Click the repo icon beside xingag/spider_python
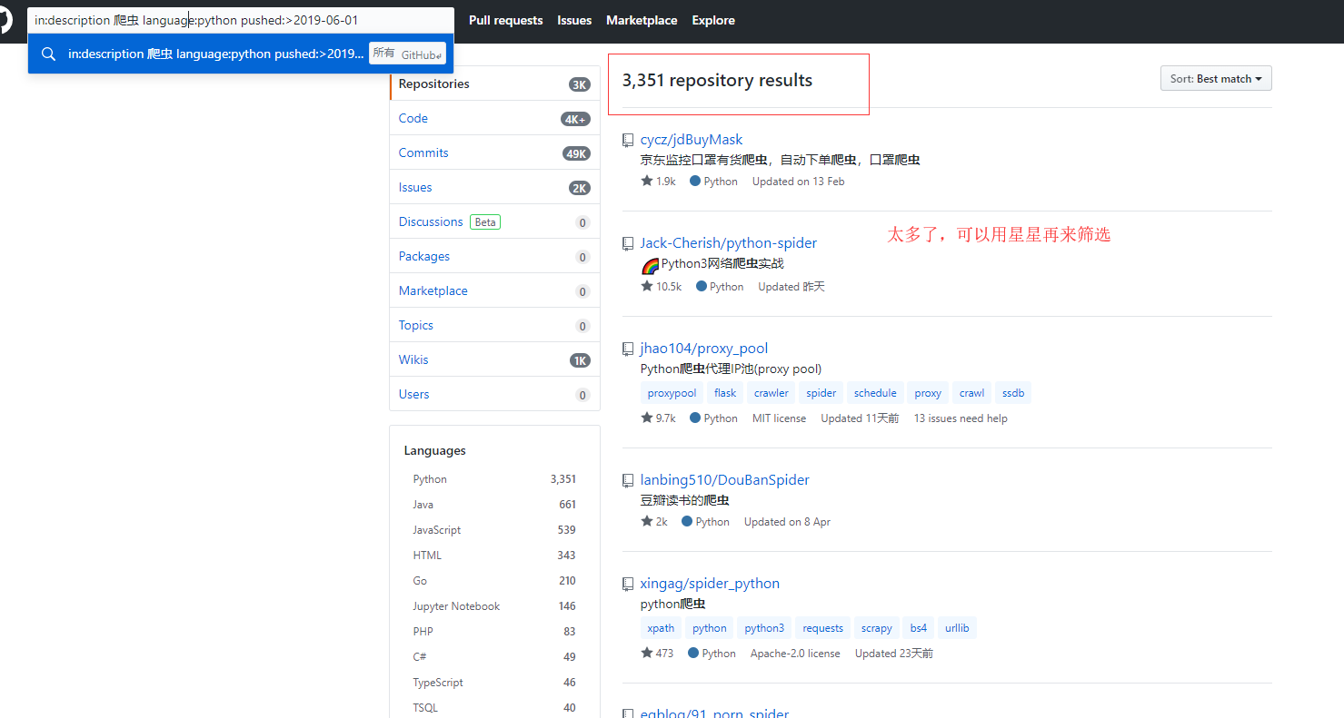The image size is (1344, 718). [628, 584]
